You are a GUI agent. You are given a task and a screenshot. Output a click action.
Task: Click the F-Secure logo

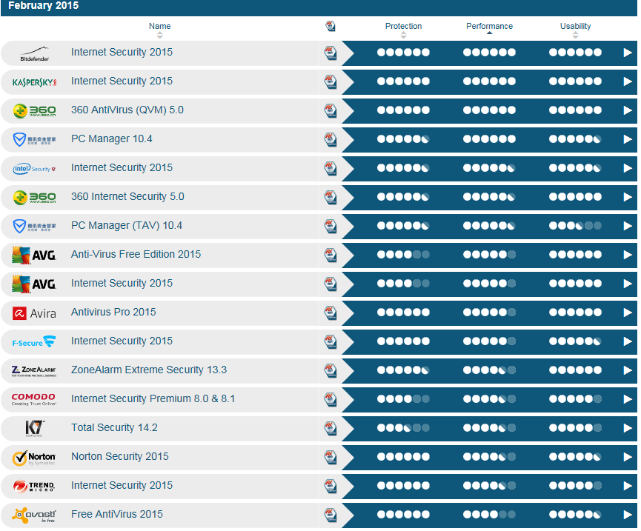tap(34, 342)
